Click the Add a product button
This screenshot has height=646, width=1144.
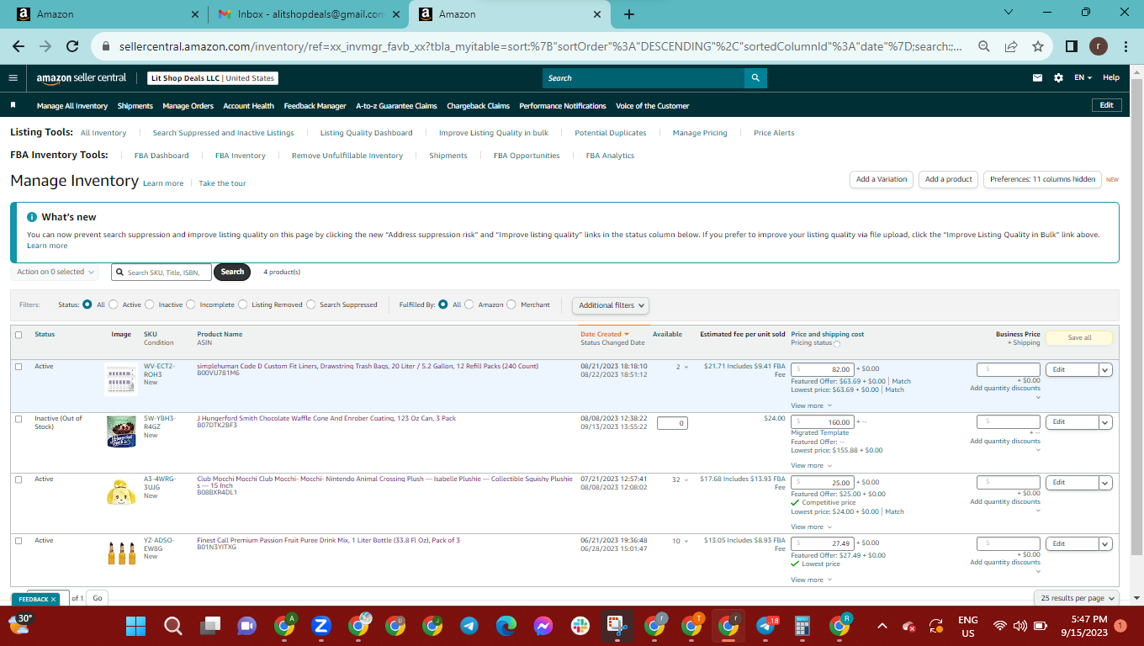pos(949,179)
